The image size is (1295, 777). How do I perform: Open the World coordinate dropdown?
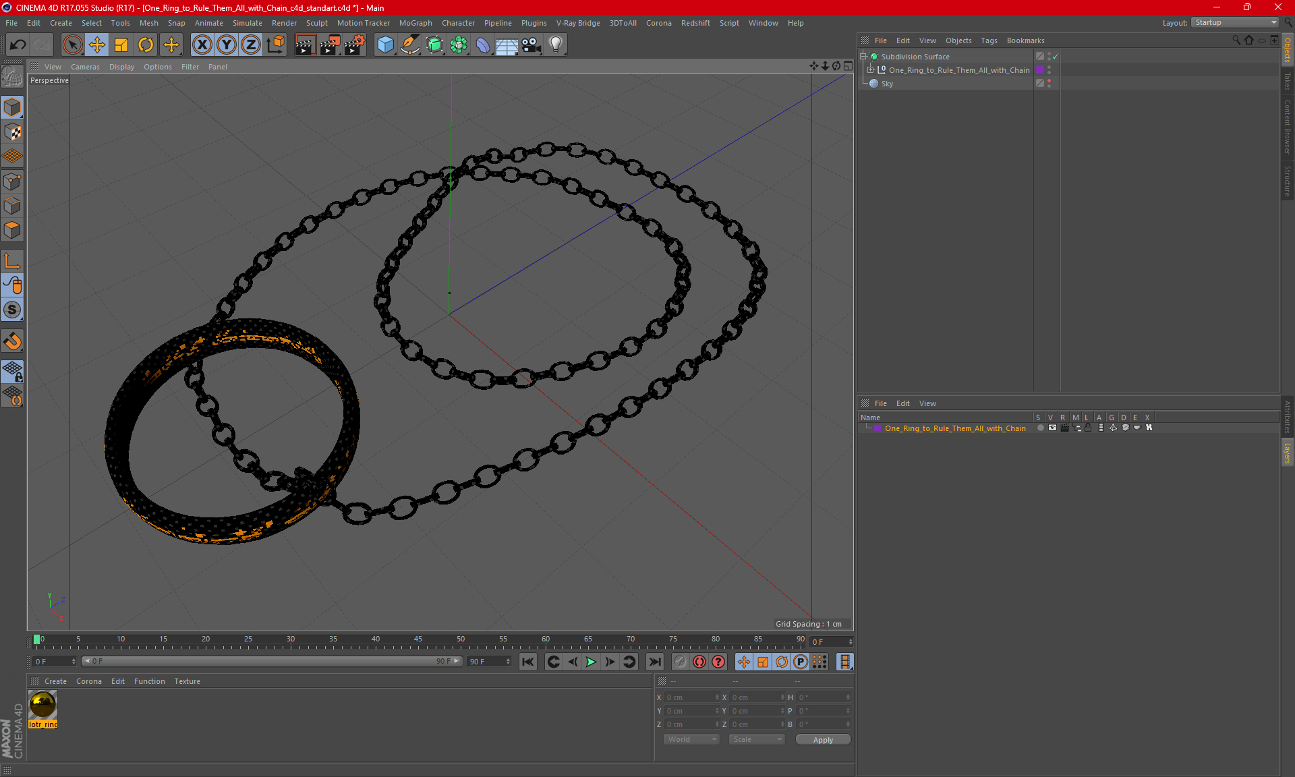coord(691,739)
